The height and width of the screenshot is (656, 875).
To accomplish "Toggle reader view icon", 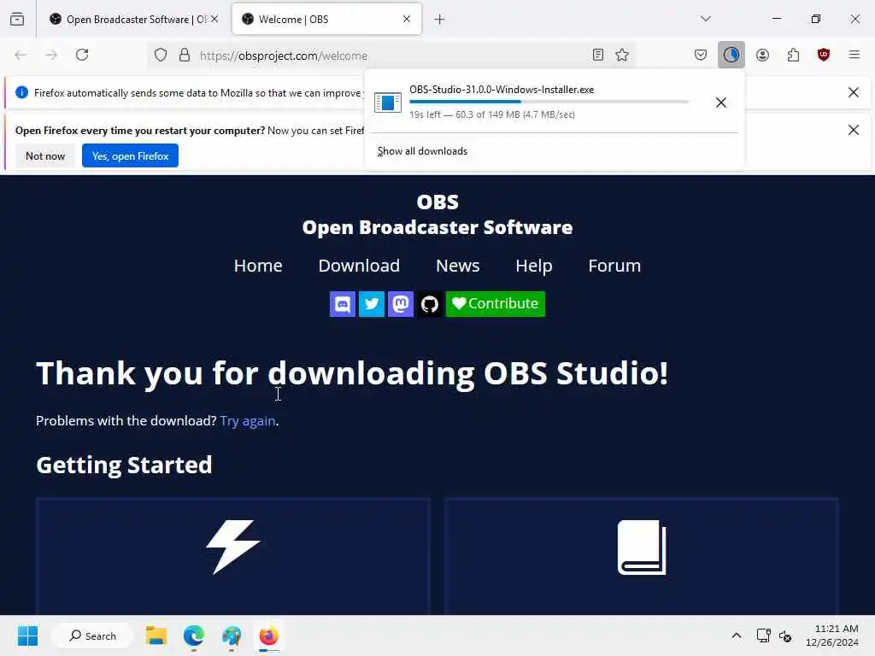I will tap(597, 55).
